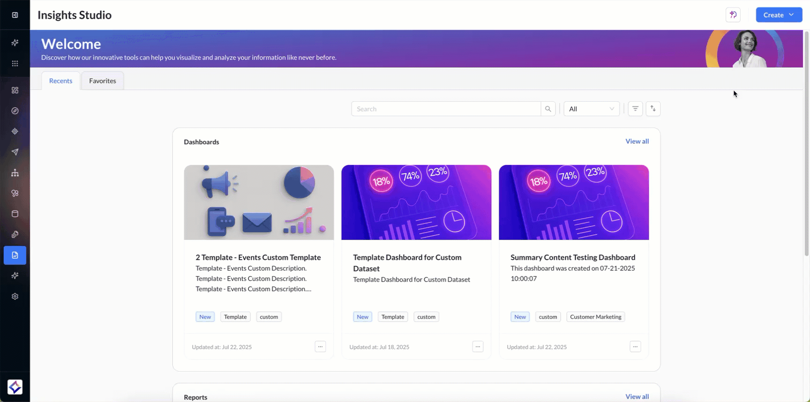Click into the Search input field

pyautogui.click(x=445, y=109)
